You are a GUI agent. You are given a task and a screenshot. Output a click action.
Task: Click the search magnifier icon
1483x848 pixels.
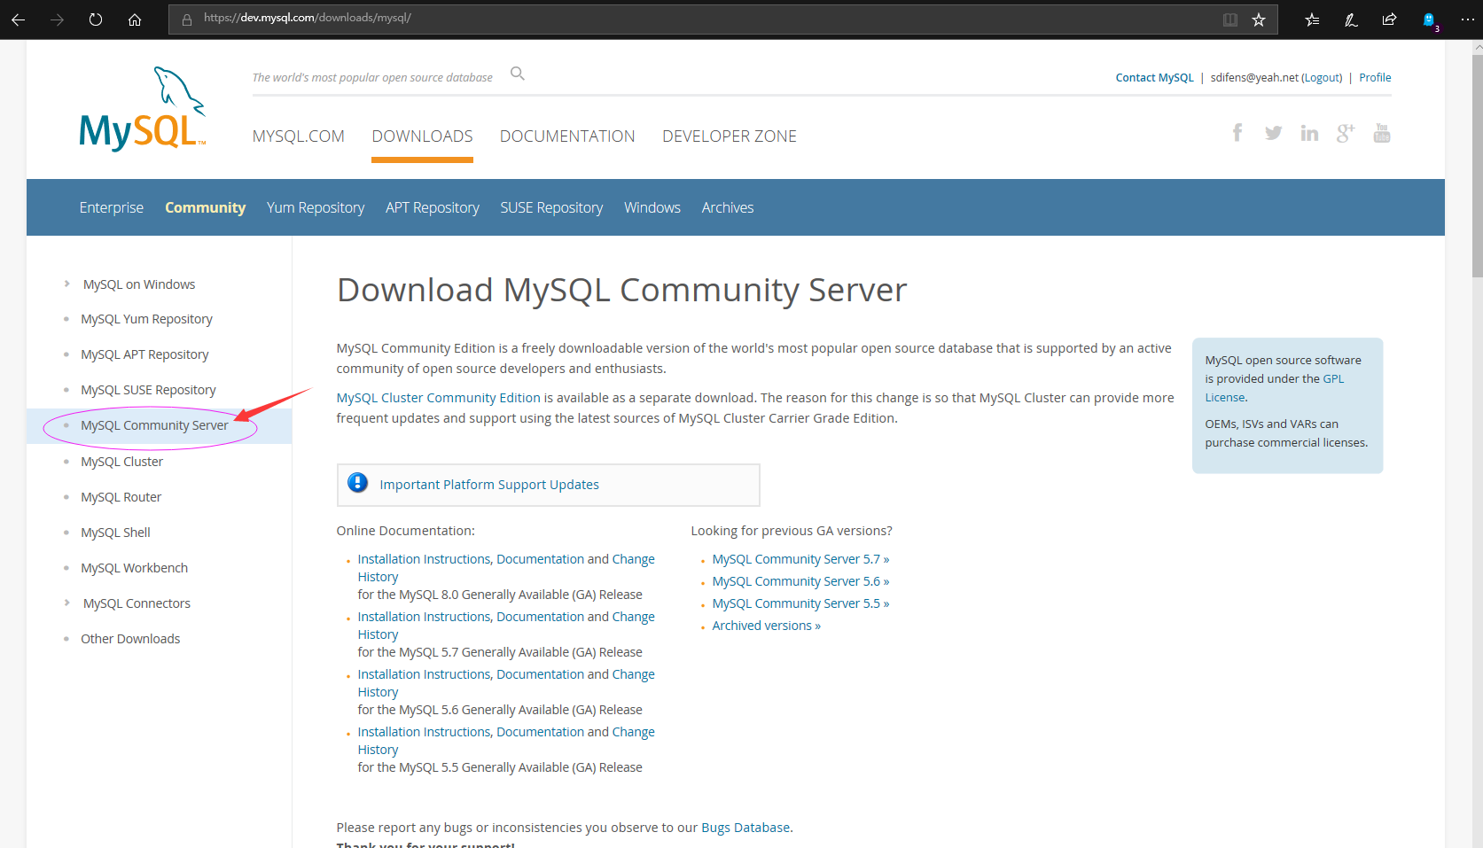click(x=518, y=74)
